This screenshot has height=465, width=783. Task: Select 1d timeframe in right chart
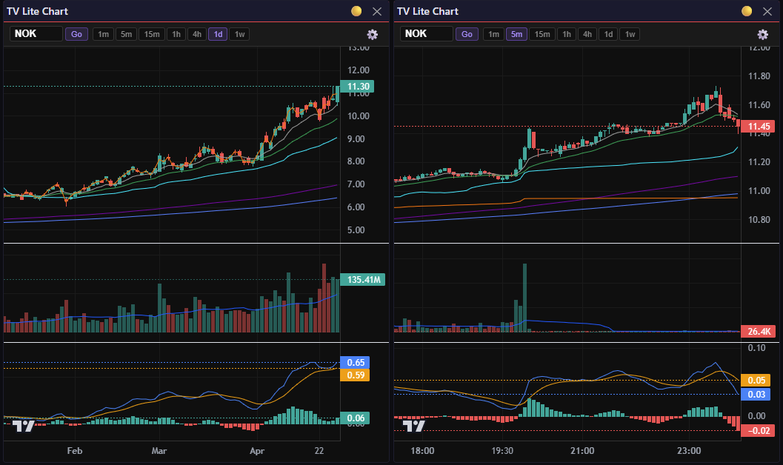pos(608,34)
